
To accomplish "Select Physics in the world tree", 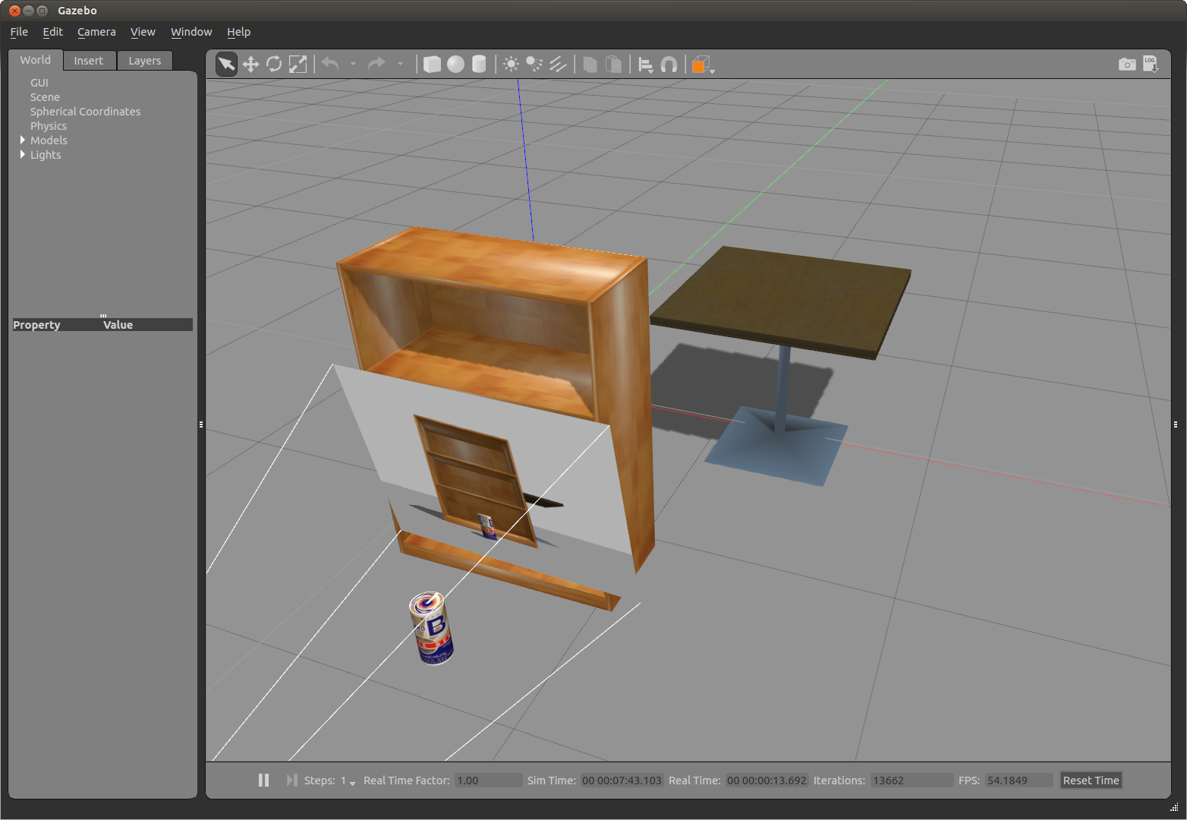I will click(x=49, y=126).
